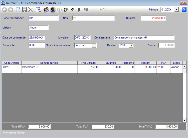This screenshot has height=138, width=188.
Task: Click the Commentaire text field
Action: point(144,38)
